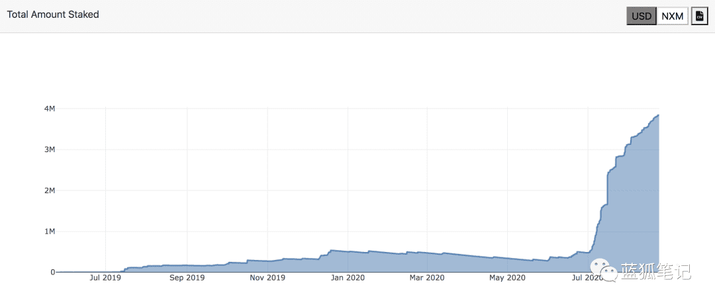Switch chart currency to USD
This screenshot has height=303, width=715.
[642, 16]
